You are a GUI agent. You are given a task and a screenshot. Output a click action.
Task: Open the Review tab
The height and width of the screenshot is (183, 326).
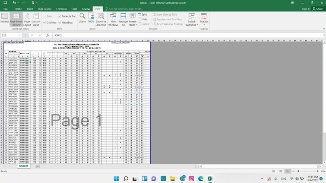click(x=86, y=9)
